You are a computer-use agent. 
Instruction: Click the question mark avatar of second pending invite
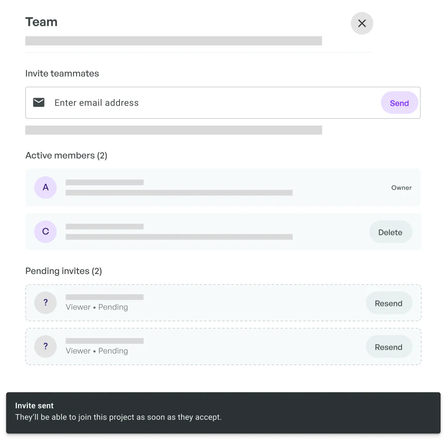tap(45, 346)
